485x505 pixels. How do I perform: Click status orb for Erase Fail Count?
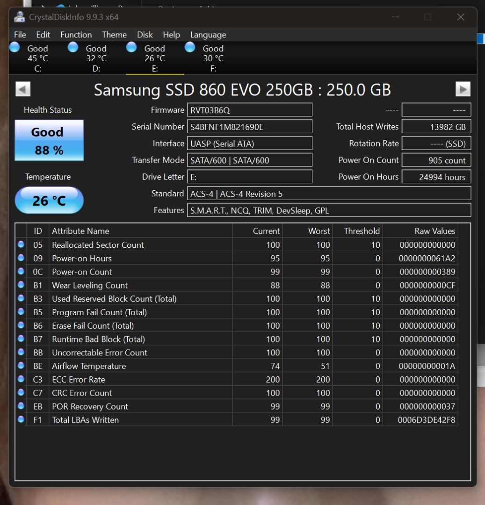[x=21, y=325]
